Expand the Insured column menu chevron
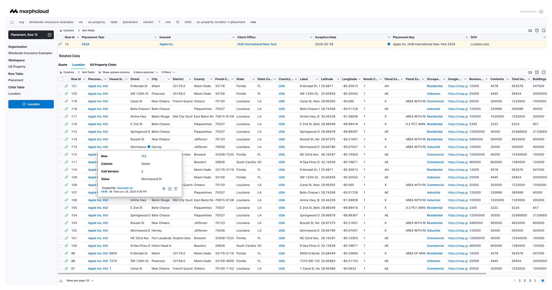 233,37
